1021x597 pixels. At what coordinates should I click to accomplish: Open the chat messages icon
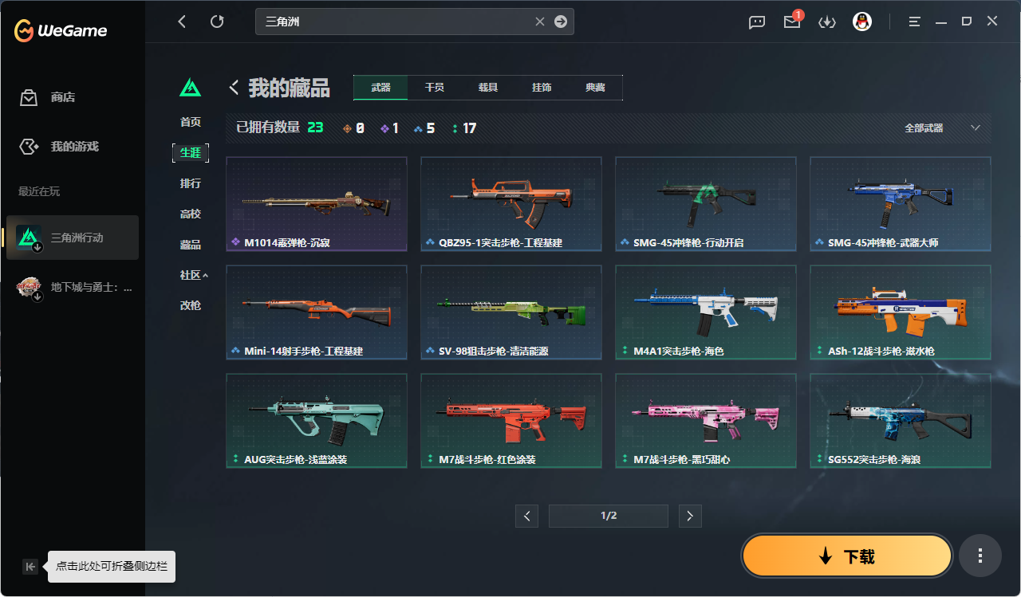tap(757, 22)
